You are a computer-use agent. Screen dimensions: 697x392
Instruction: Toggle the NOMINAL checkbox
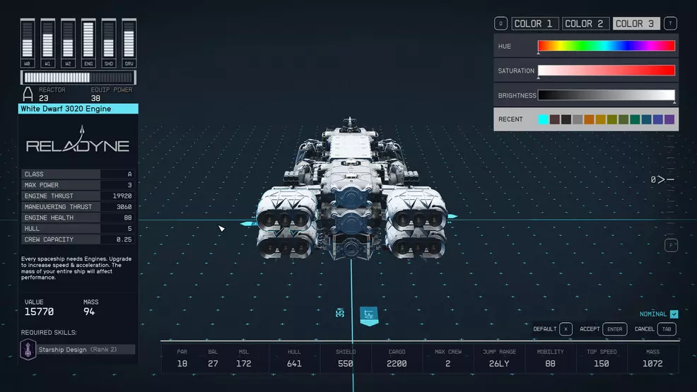(x=674, y=314)
